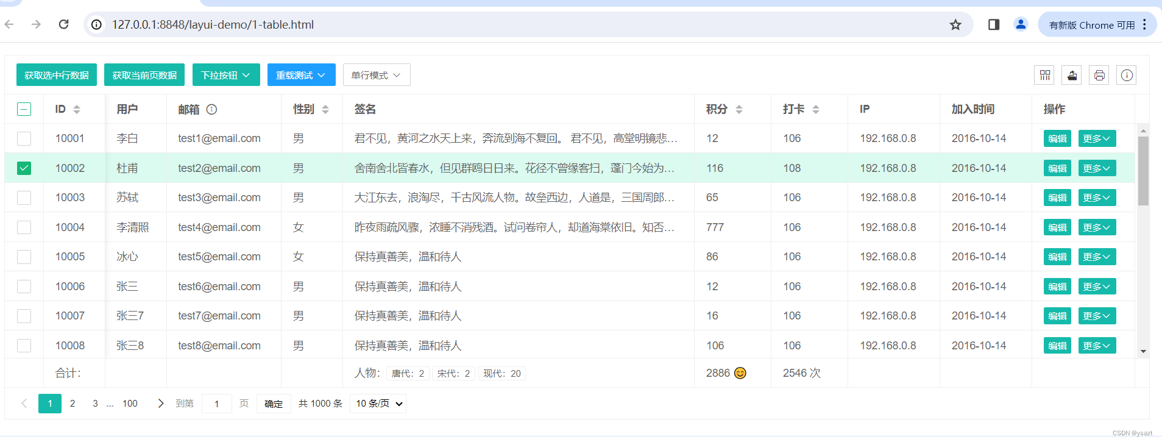
Task: Check the checkbox for row 10007
Action: (24, 316)
